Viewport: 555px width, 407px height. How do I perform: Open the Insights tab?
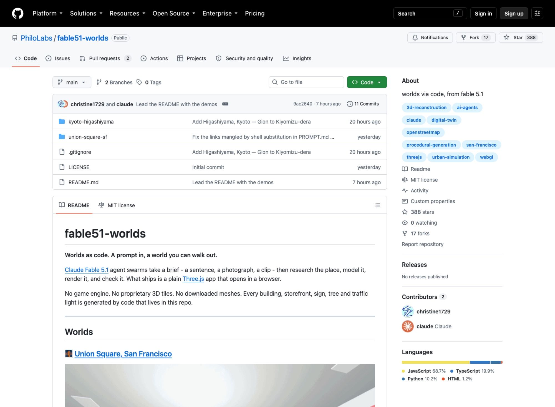tap(297, 58)
